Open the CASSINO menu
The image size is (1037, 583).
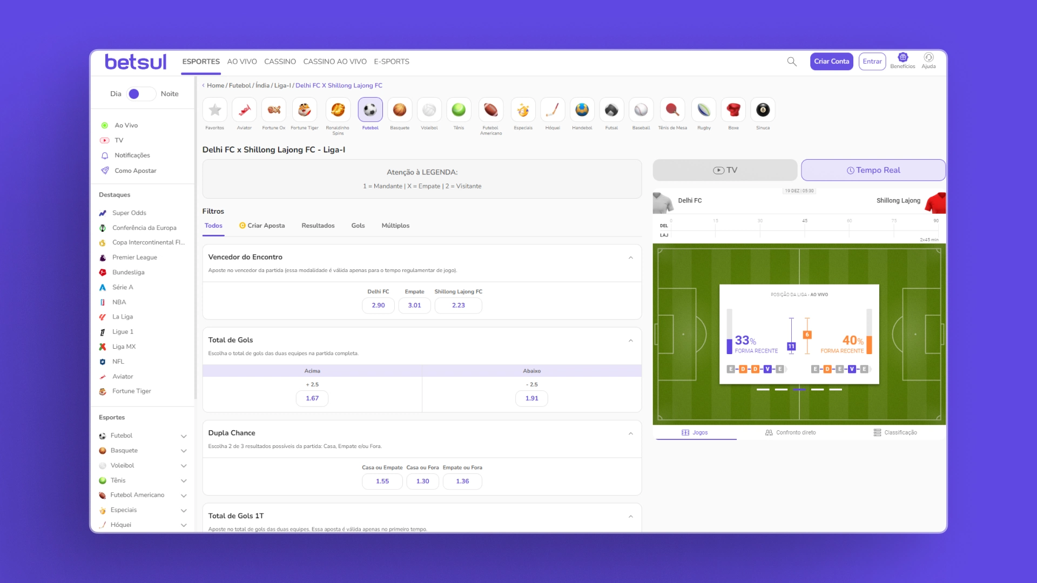tap(280, 62)
